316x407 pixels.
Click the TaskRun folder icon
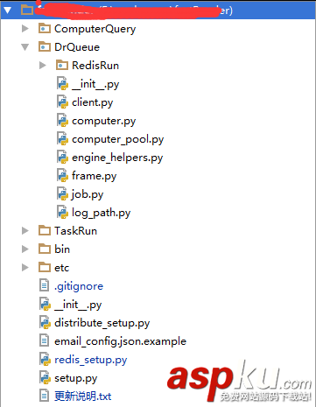click(45, 231)
